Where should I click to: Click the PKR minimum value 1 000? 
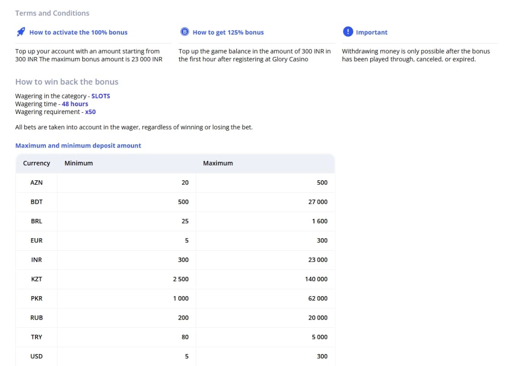[181, 298]
